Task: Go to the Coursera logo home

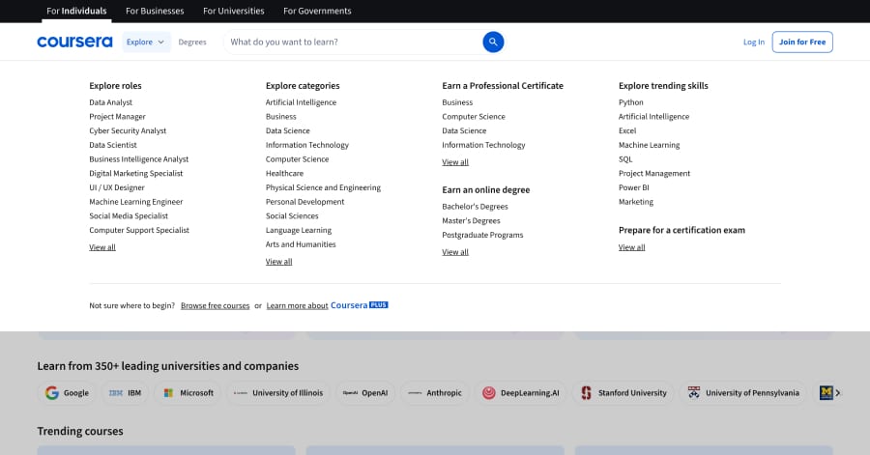Action: 74,43
